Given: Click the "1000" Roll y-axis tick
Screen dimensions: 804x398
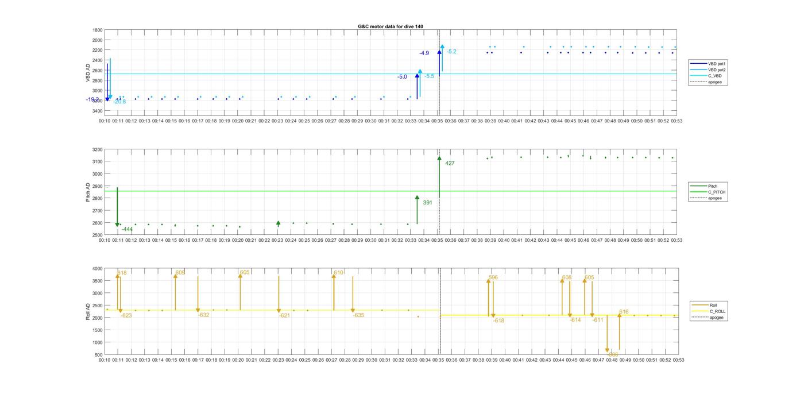Looking at the screenshot, I should point(98,343).
